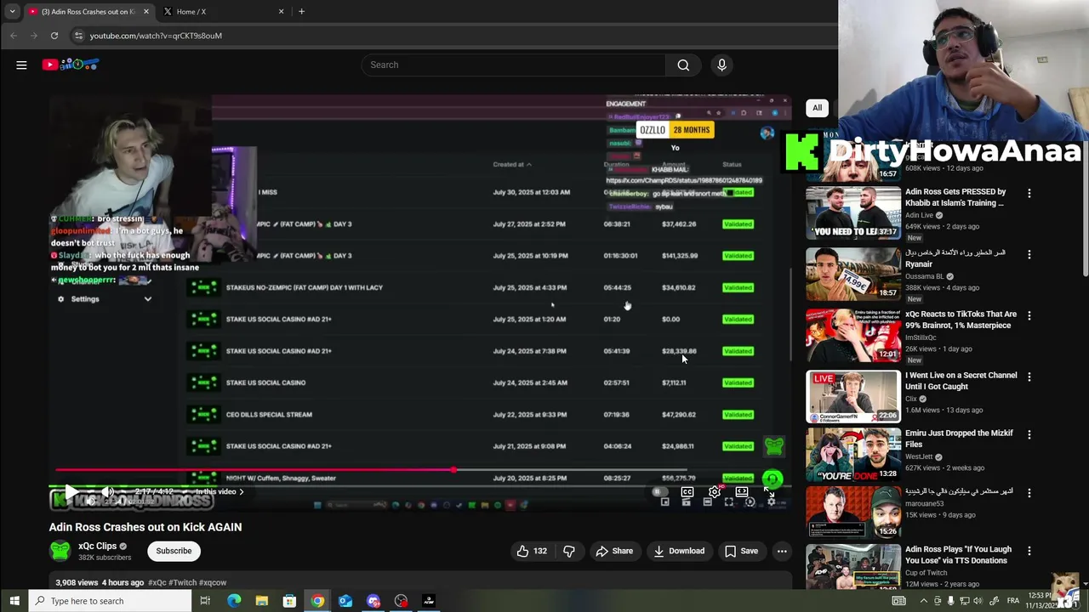Open the xQc Clips channel avatar
The height and width of the screenshot is (612, 1089).
point(60,551)
